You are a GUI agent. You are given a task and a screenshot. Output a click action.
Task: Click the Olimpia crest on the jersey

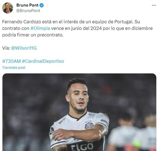pyautogui.click(x=89, y=126)
